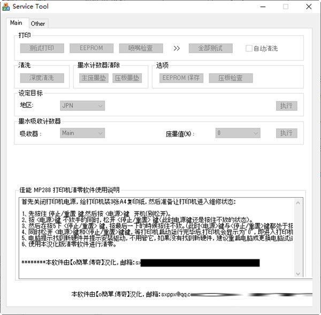
Task: Enable the 自动清洗 checkbox
Action: (x=249, y=48)
